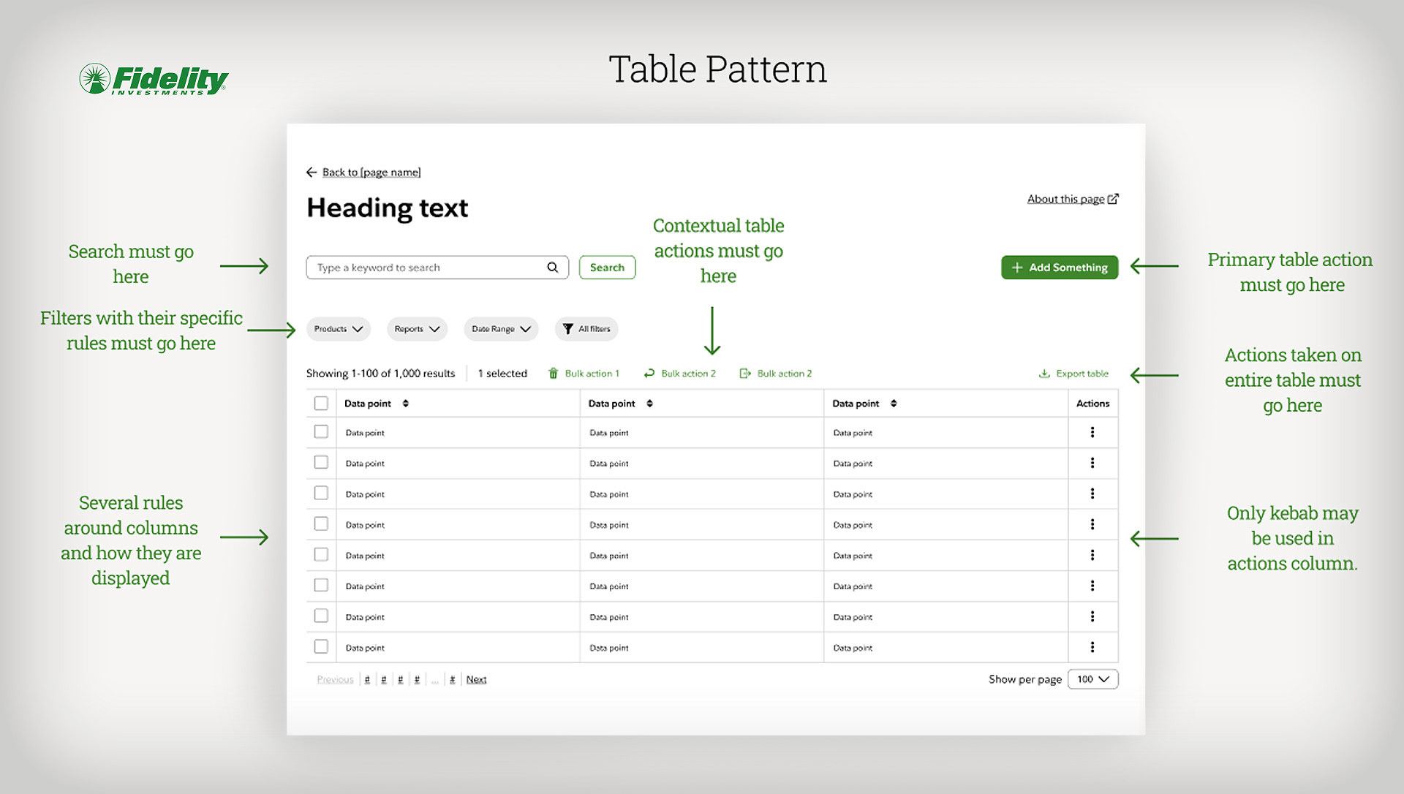This screenshot has width=1404, height=794.
Task: Go to Next page in pagination
Action: point(476,679)
